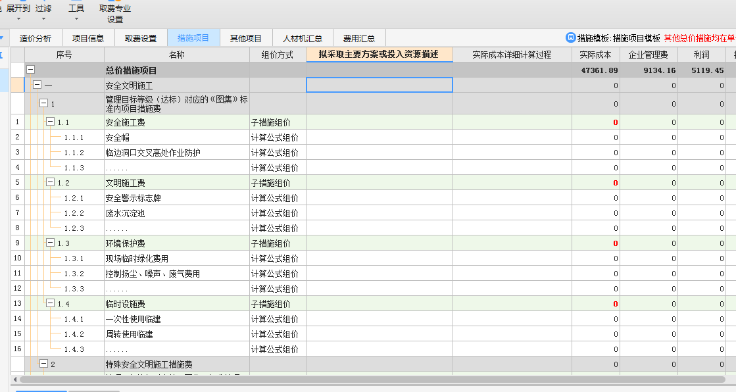Collapse node 2 特殊安全文明施工措施费

(43, 363)
